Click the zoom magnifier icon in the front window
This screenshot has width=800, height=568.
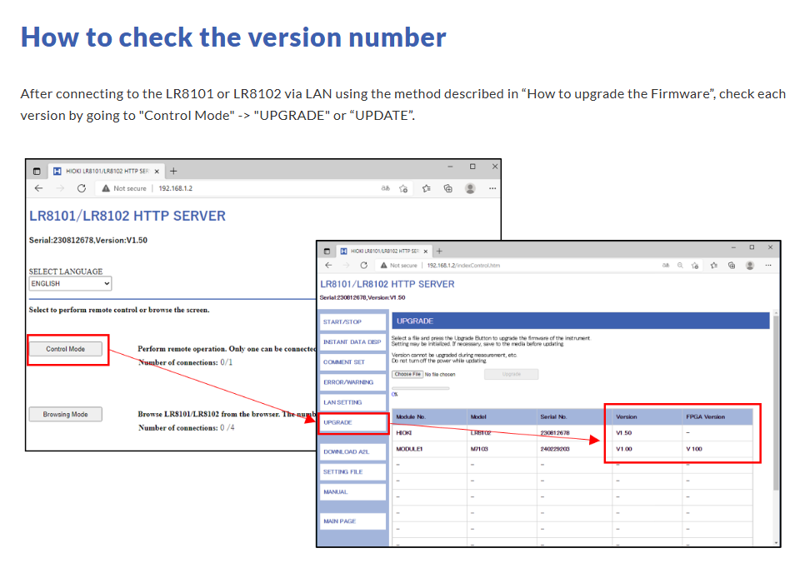tap(680, 265)
